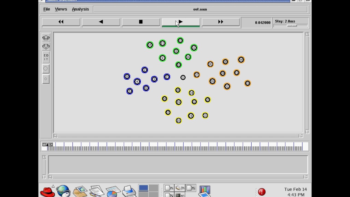350x197 pixels.
Task: Select yellow node 23
Action: (205, 116)
